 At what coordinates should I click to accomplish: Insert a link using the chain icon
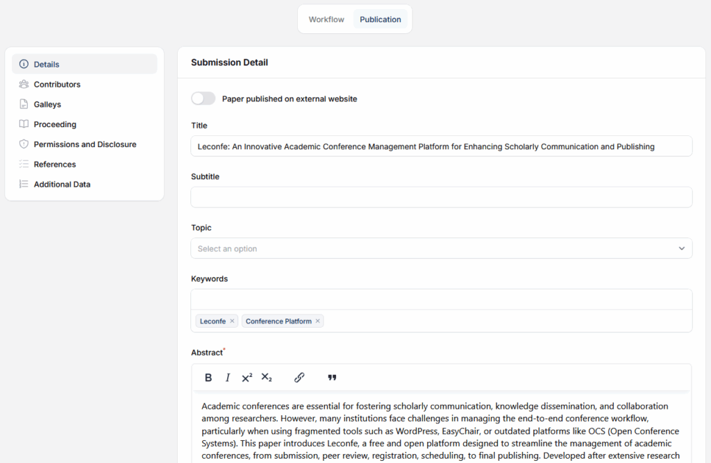click(299, 378)
